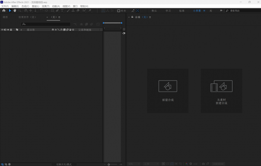This screenshot has width=261, height=166.
Task: Expand the workspace overflow double-chevron
Action: (221, 10)
